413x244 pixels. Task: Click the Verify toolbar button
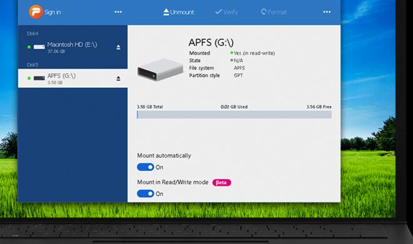[x=227, y=12]
